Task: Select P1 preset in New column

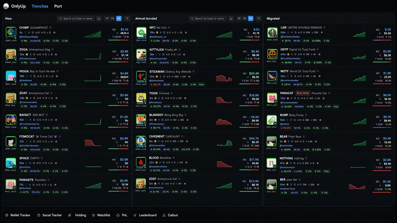Action: pyautogui.click(x=107, y=19)
